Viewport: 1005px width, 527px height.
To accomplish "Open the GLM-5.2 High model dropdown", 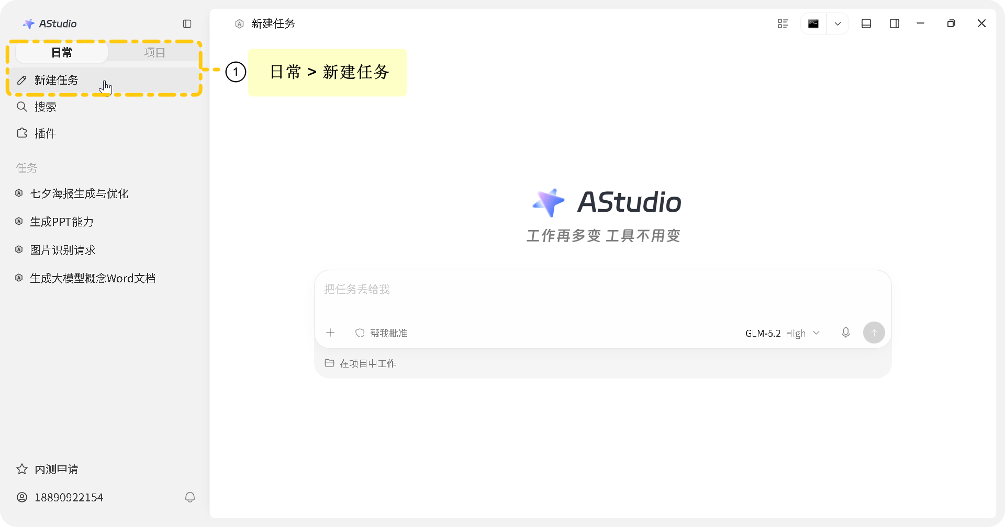I will [x=783, y=333].
